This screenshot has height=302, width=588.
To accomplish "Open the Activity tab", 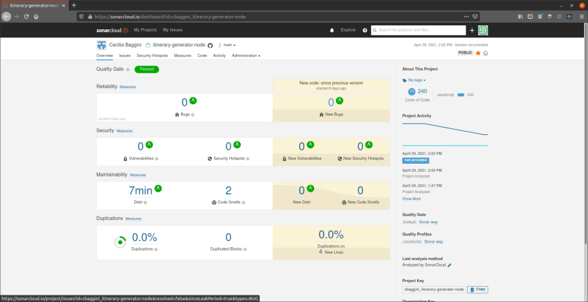I will point(219,55).
